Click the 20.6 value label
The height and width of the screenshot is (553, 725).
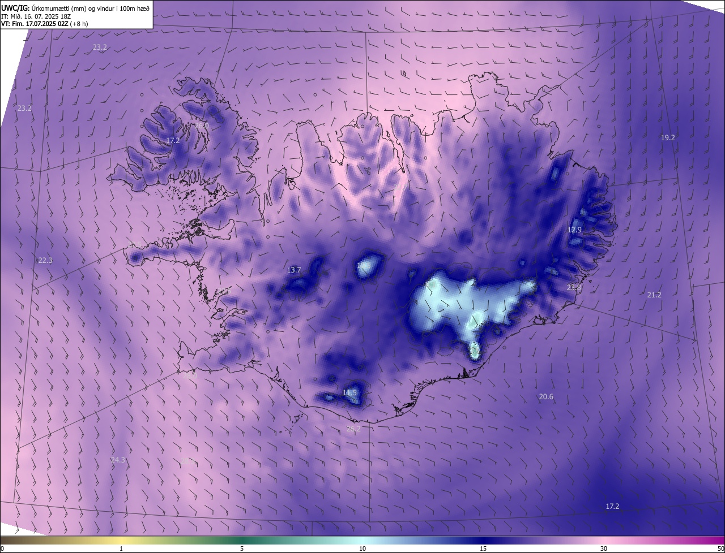[x=546, y=396]
